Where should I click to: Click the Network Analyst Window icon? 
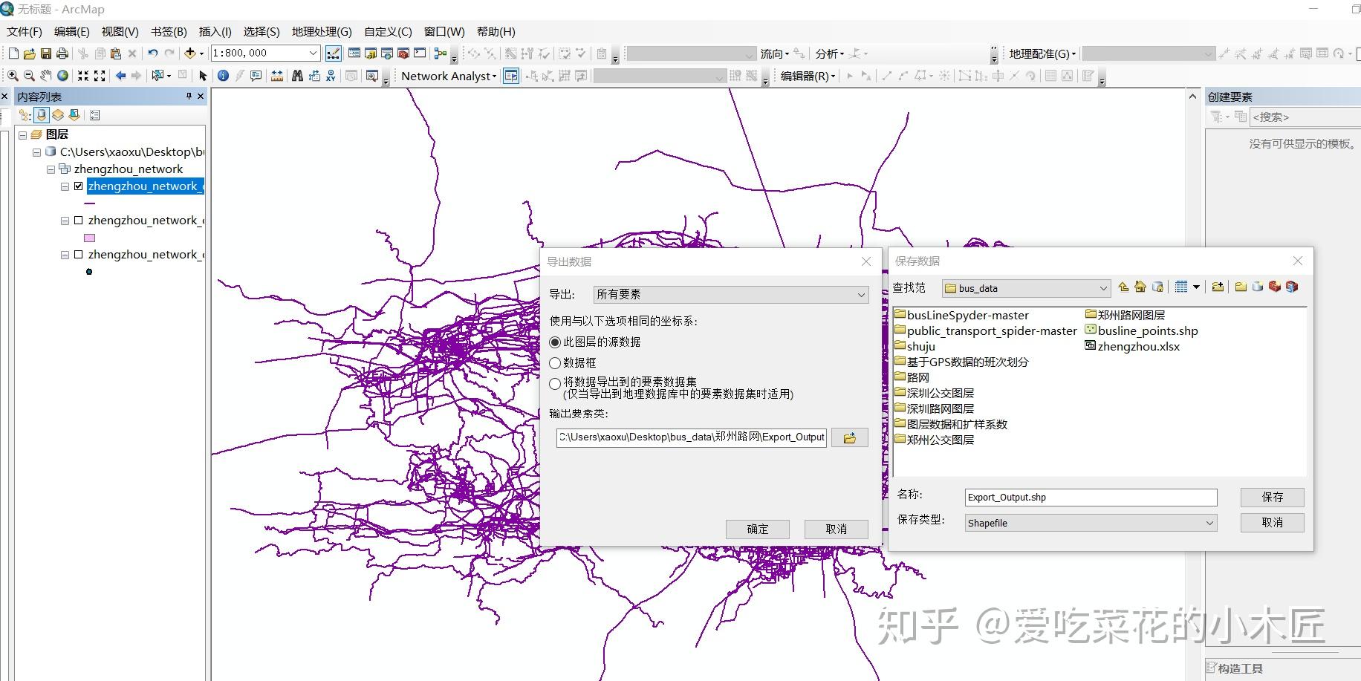coord(510,76)
